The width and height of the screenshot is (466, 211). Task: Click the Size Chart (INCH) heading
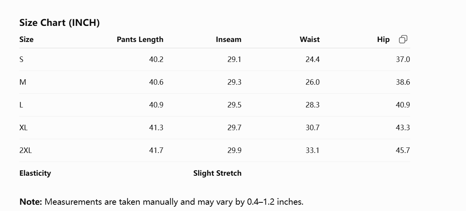click(x=59, y=23)
